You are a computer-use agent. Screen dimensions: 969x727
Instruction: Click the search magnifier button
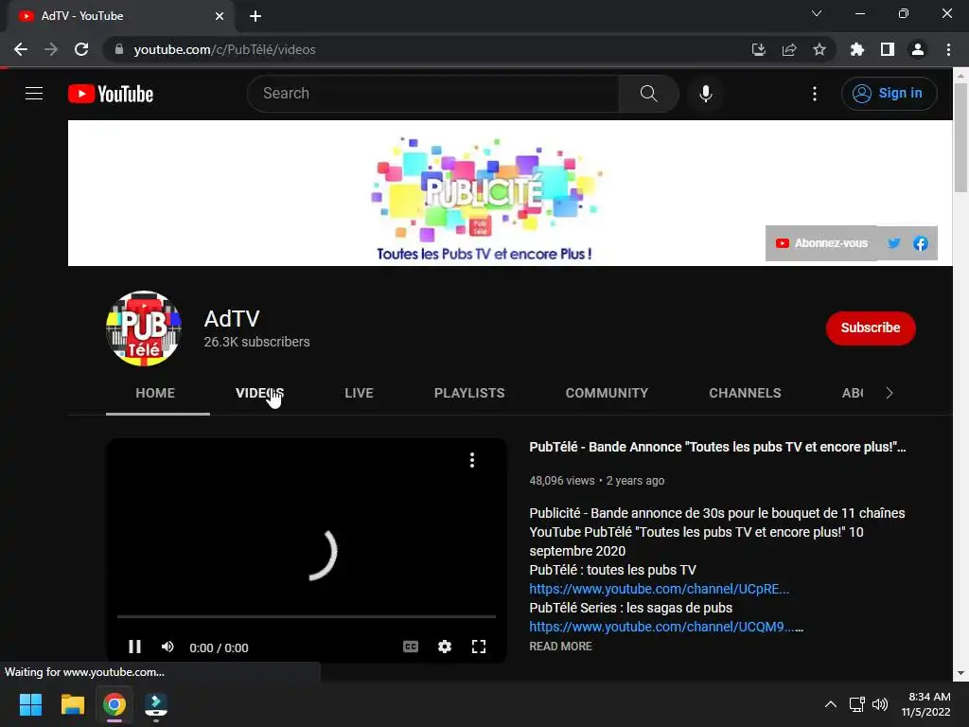click(x=648, y=94)
